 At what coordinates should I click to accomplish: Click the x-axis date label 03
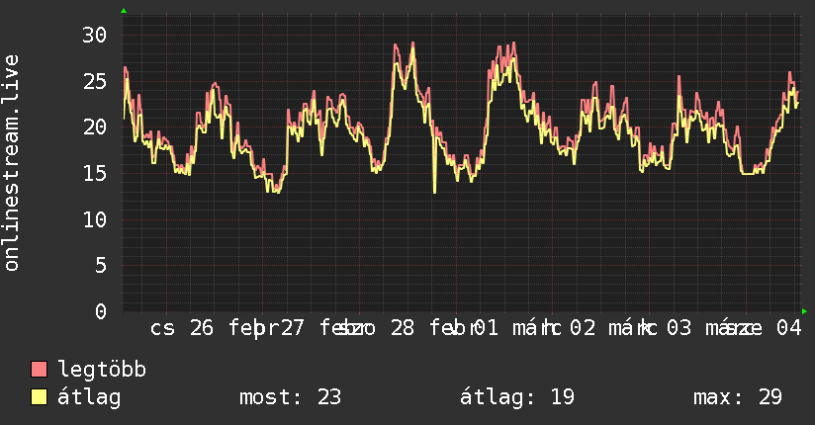coord(679,328)
